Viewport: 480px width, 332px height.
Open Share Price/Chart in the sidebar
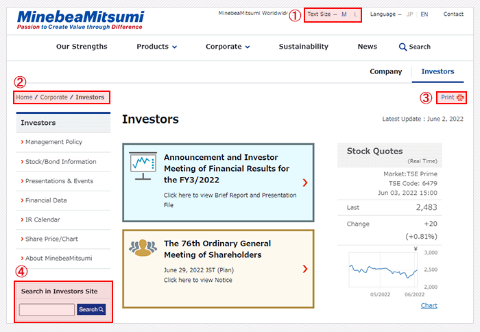pos(51,239)
